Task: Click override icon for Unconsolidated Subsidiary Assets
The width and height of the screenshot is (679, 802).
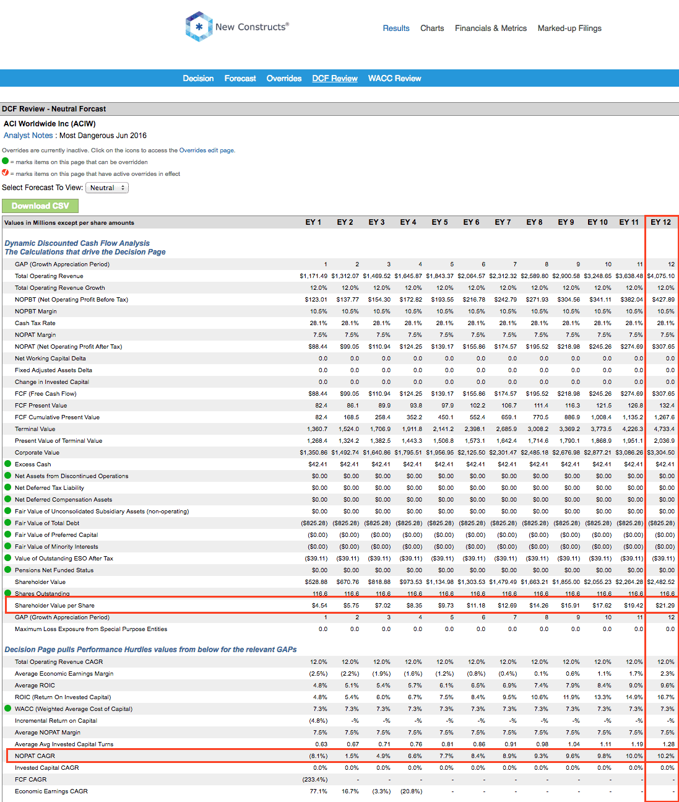Action: (8, 511)
